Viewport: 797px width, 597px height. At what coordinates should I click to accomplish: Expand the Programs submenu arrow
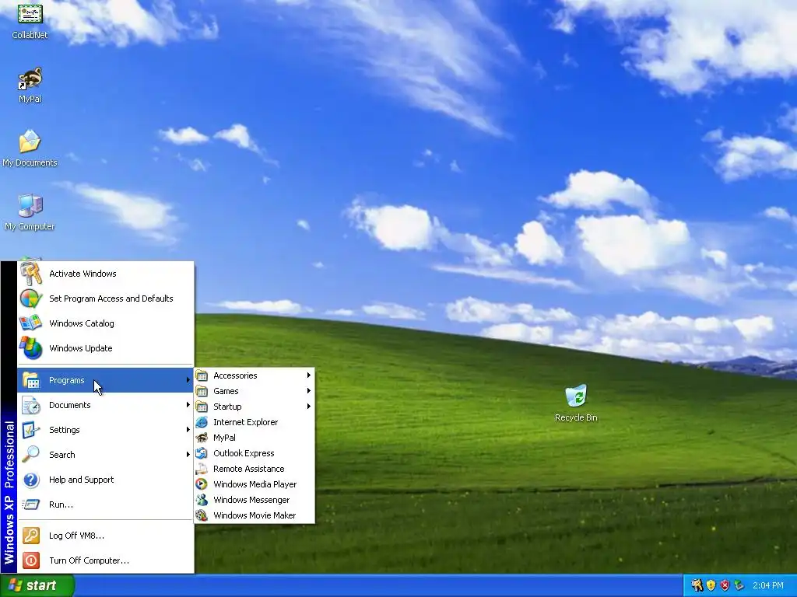pos(188,380)
